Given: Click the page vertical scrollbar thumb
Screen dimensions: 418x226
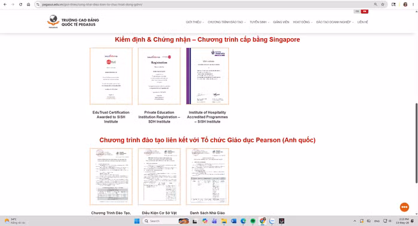Looking at the screenshot, I should coord(416,143).
